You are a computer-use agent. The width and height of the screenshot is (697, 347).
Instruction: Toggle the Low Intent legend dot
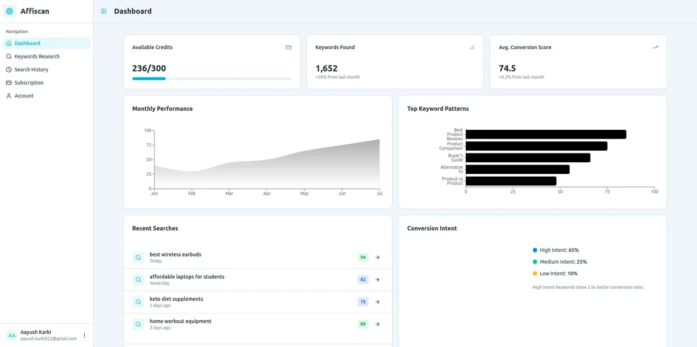(534, 273)
